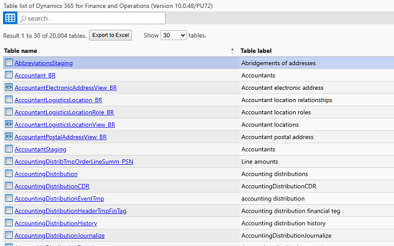Screen dimensions: 394x246
Task: Click the table icon next to AccountingDistributionCDR
Action: pyautogui.click(x=9, y=186)
